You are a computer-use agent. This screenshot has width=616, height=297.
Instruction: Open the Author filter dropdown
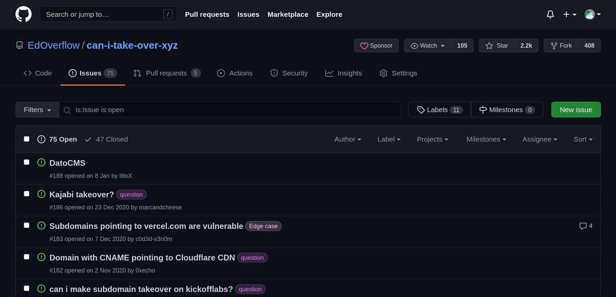tap(348, 139)
